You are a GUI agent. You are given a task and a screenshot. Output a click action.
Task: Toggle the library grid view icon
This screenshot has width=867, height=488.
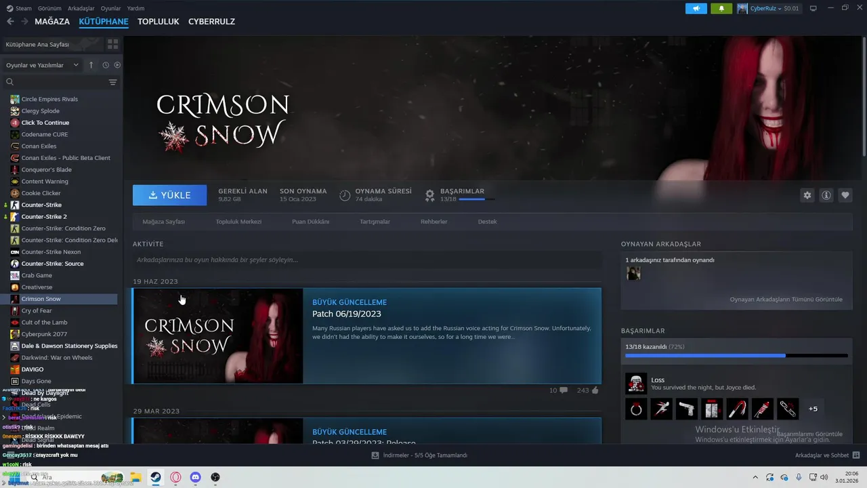(x=112, y=44)
